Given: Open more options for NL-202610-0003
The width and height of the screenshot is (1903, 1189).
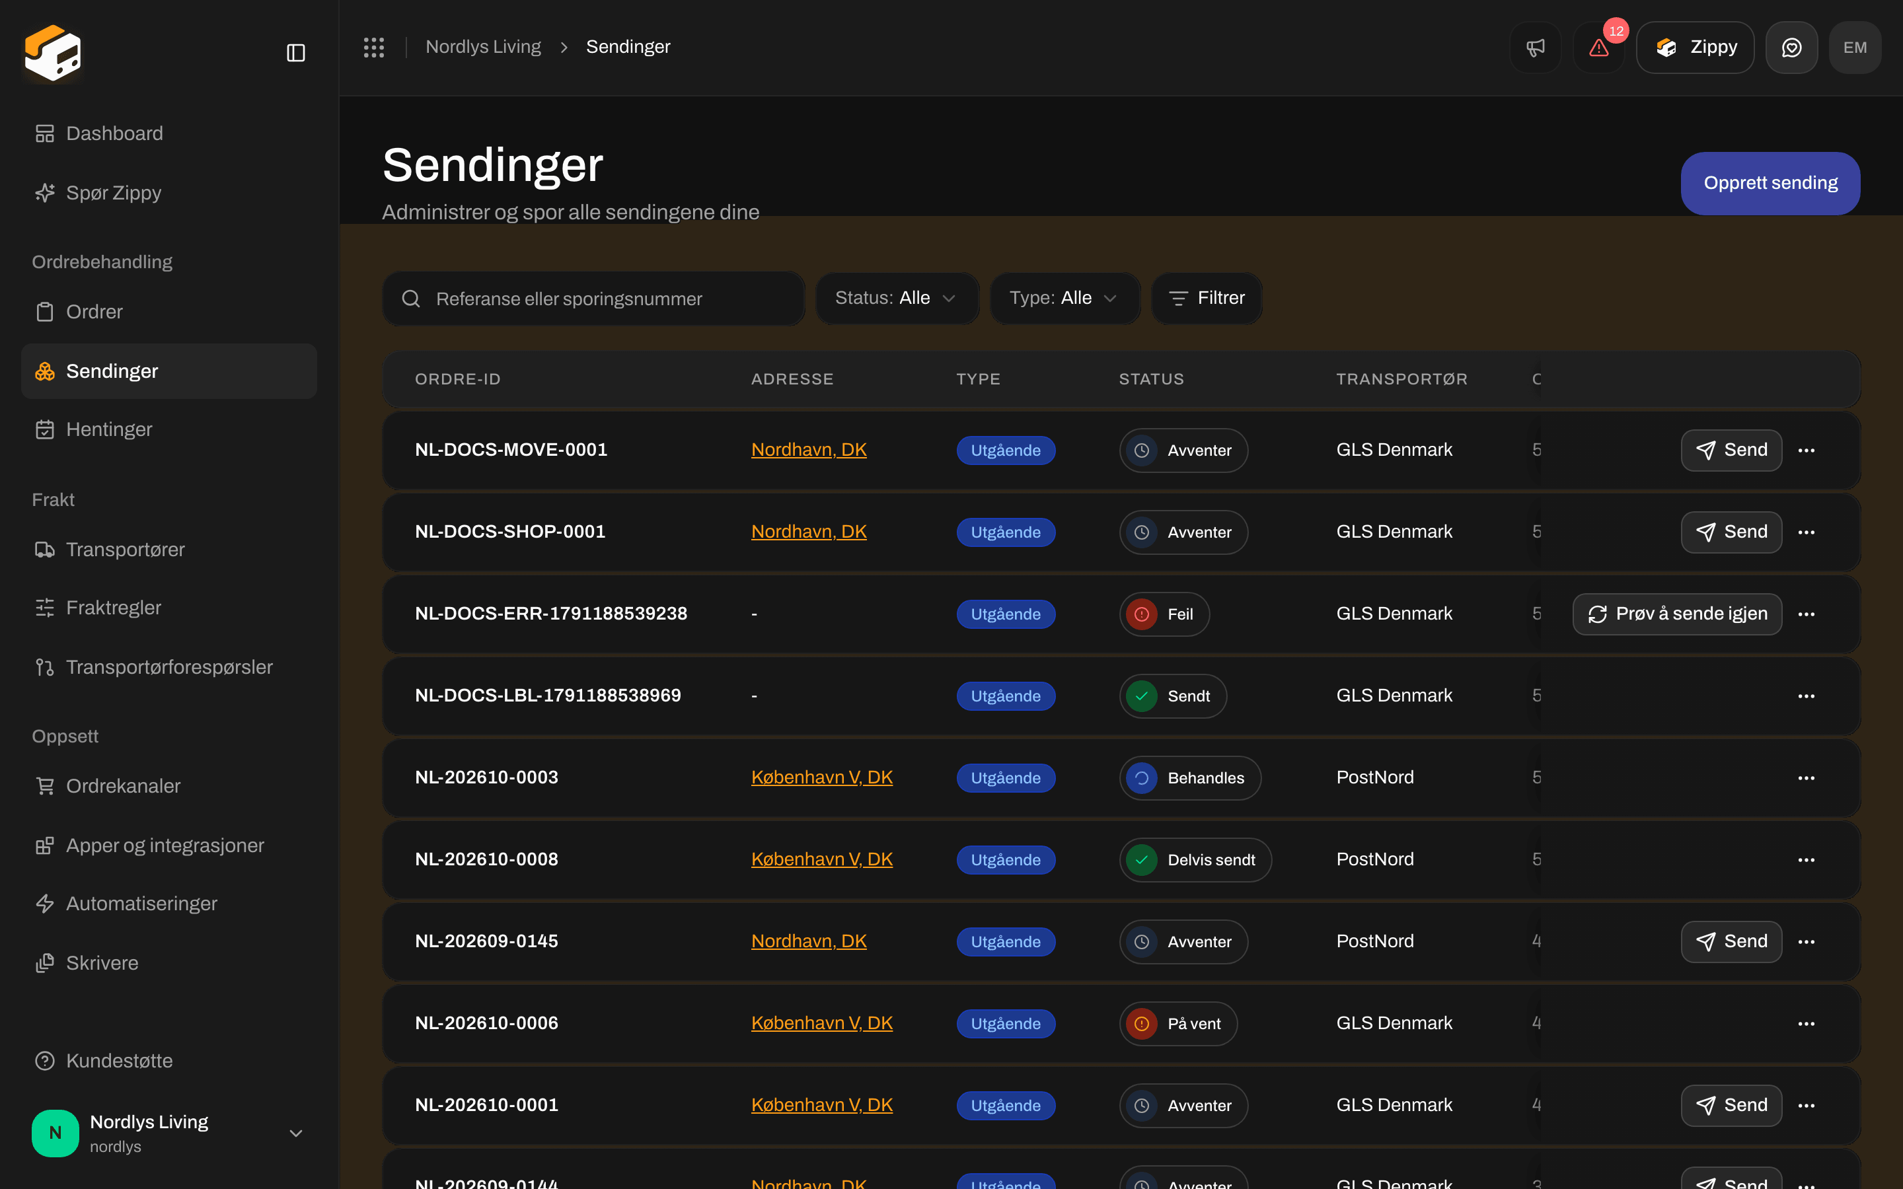Looking at the screenshot, I should 1807,777.
